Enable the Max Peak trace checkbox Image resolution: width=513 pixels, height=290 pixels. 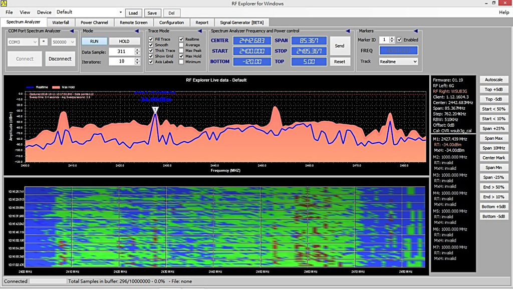(x=181, y=51)
